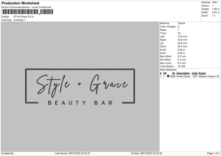
Task: Click the Width value 5.81 in
Action: coord(216,13)
